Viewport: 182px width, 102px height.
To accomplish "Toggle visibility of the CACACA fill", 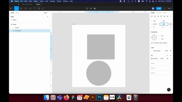I will tap(167, 59).
